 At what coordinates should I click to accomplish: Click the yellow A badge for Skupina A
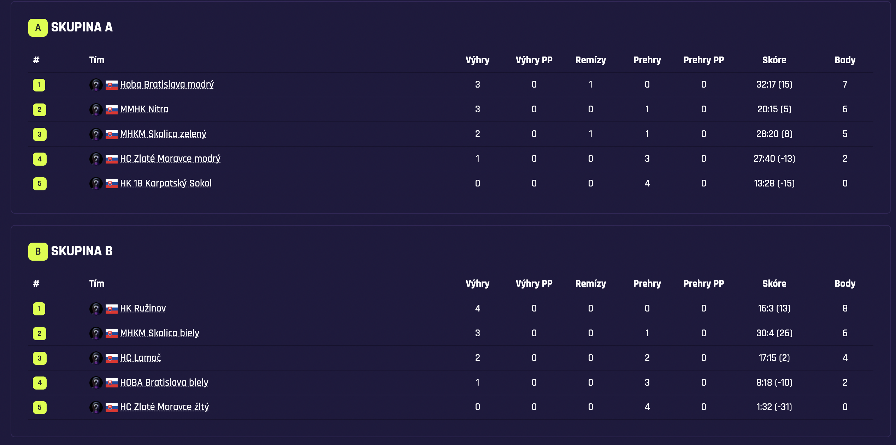click(x=38, y=28)
